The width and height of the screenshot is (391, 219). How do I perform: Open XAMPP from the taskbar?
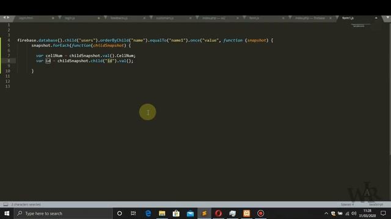pos(247,214)
